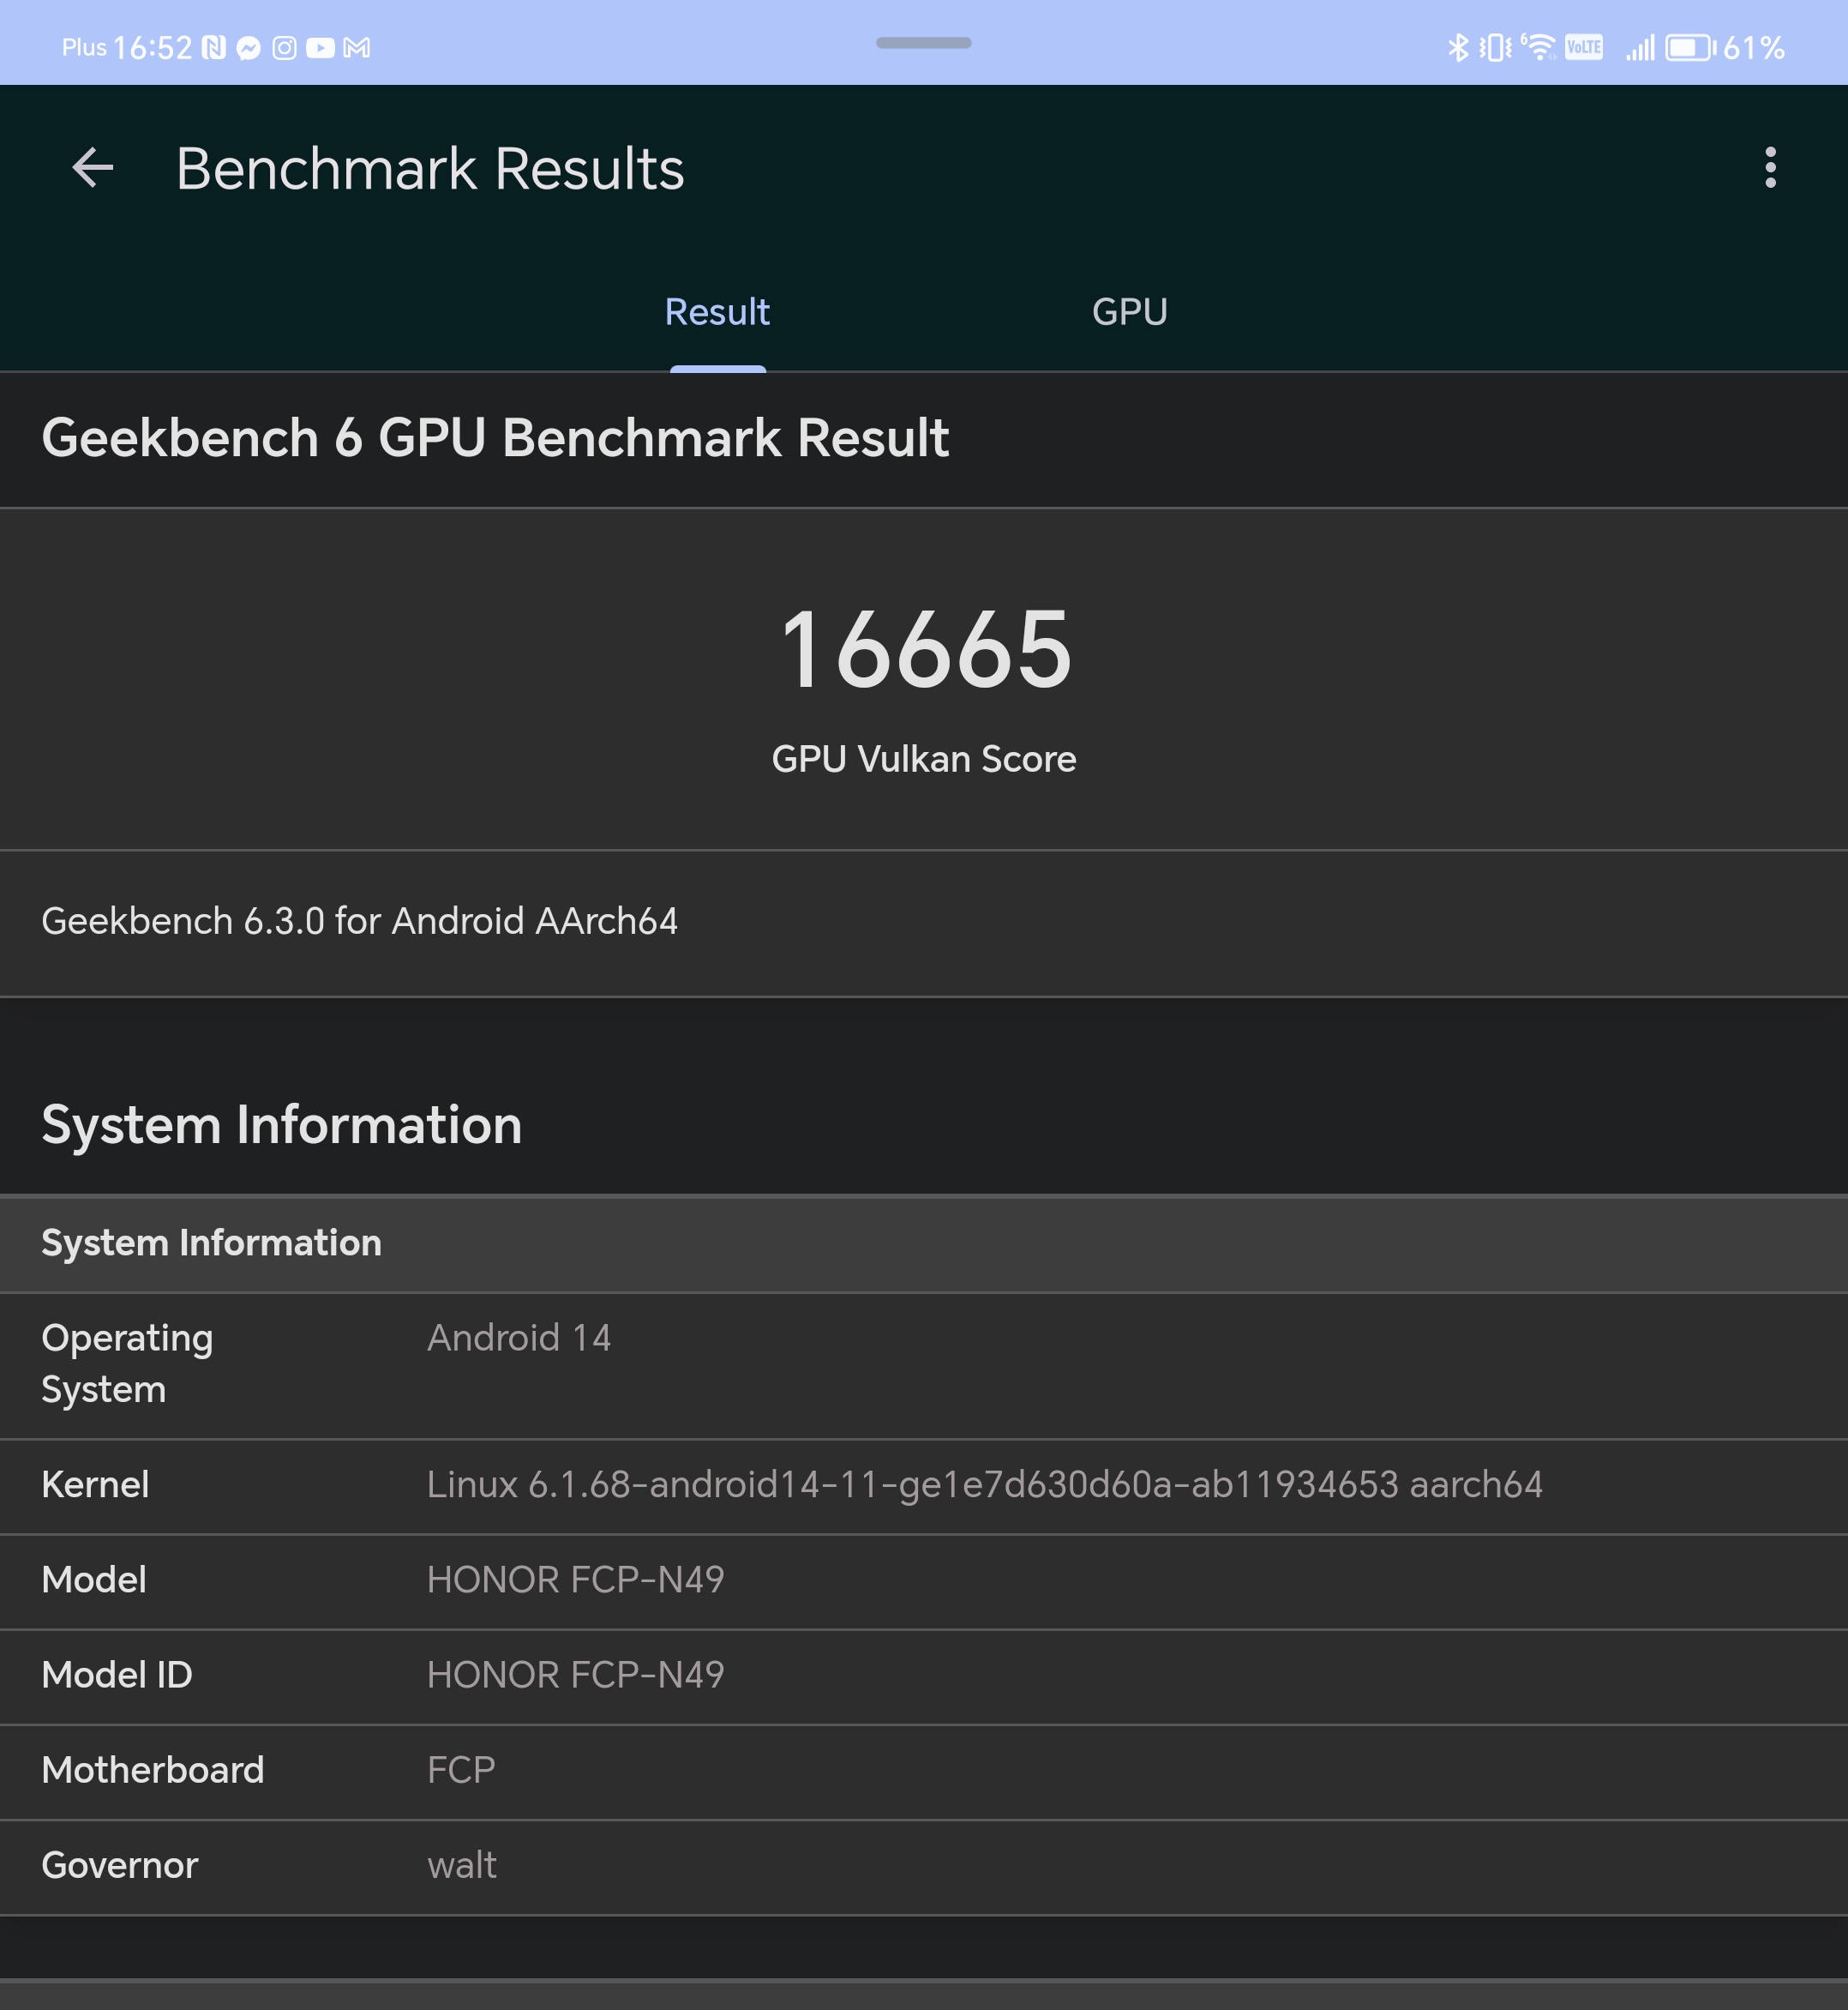The height and width of the screenshot is (2010, 1848).
Task: Switch to the GPU tab
Action: pos(1129,312)
